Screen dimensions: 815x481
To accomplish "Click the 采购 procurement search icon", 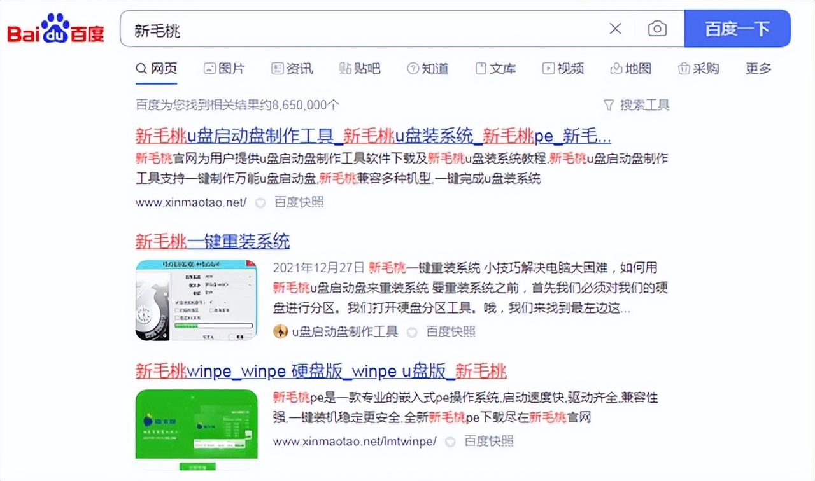I will (x=684, y=68).
